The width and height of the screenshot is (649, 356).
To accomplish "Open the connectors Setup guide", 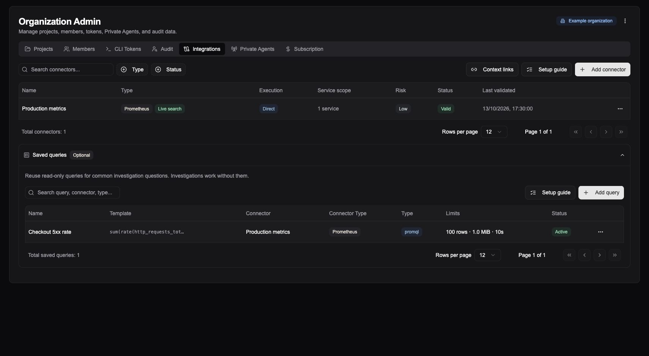I will [547, 69].
